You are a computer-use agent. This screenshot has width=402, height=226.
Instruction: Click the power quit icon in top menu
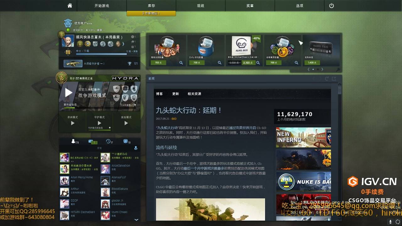[x=331, y=6]
